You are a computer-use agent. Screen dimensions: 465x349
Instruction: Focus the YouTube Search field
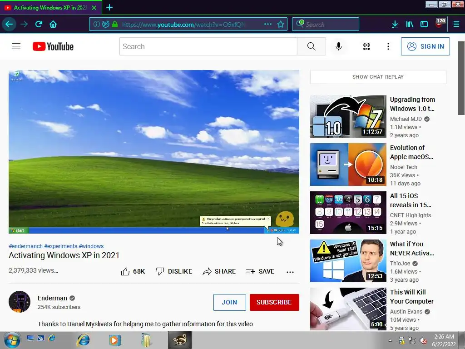pos(208,46)
